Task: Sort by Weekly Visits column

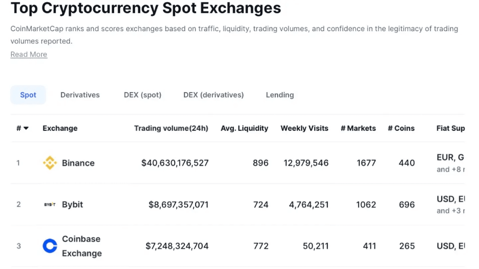Action: tap(304, 128)
